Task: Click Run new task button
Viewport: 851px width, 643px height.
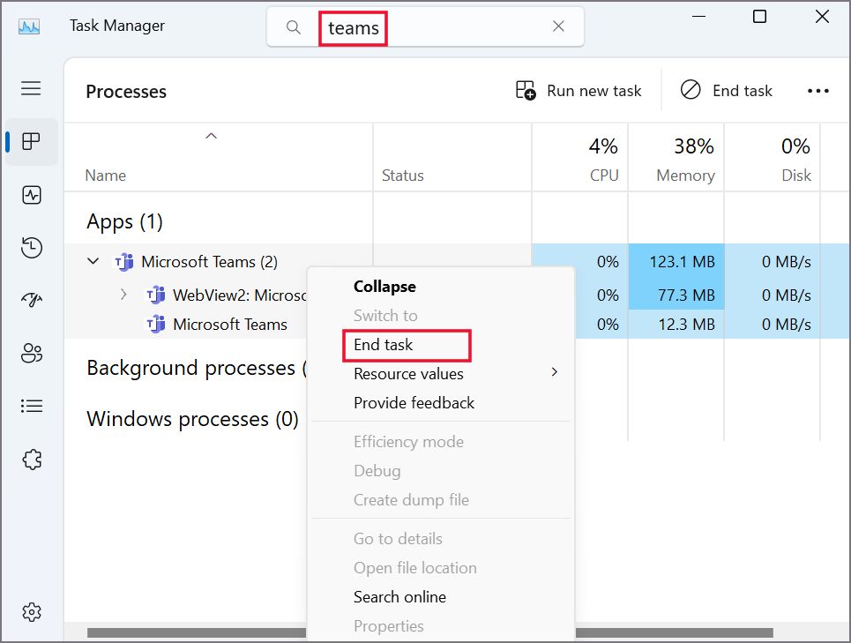Action: pyautogui.click(x=579, y=91)
